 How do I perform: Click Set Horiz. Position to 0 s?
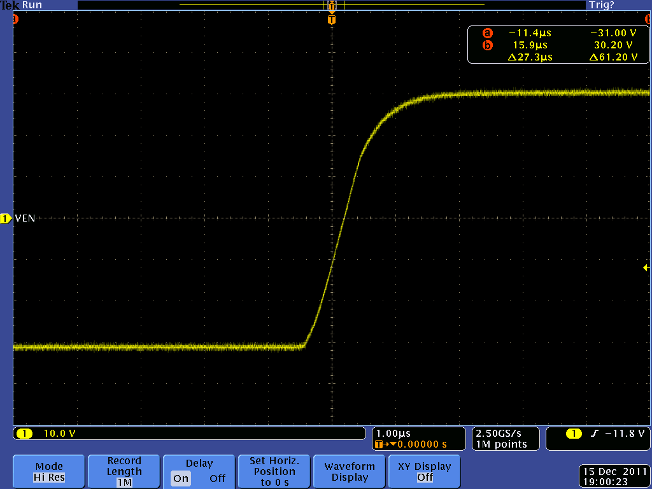[x=274, y=472]
